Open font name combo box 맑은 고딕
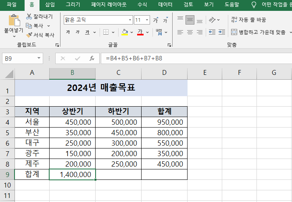Image resolution: width=292 pixels, height=202 pixels. coord(98,20)
